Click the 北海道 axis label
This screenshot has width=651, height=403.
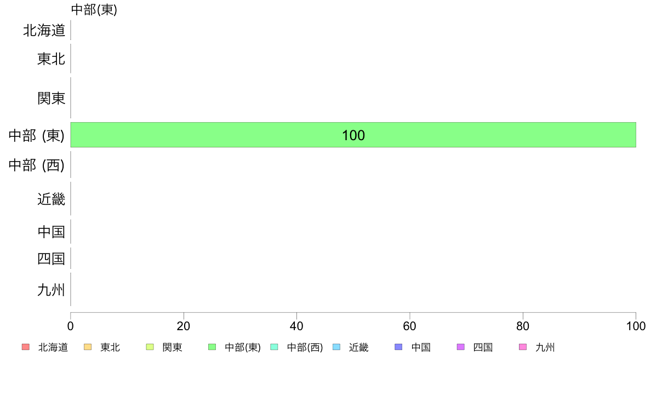(x=44, y=30)
